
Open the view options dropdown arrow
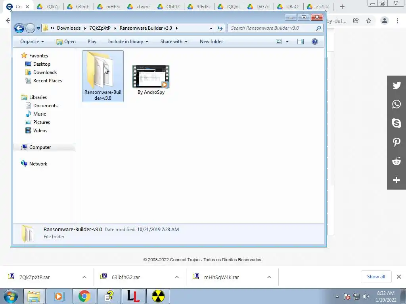point(287,41)
